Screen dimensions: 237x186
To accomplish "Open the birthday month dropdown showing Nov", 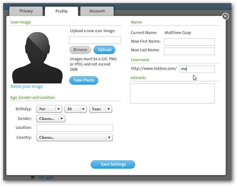I will coord(49,109).
